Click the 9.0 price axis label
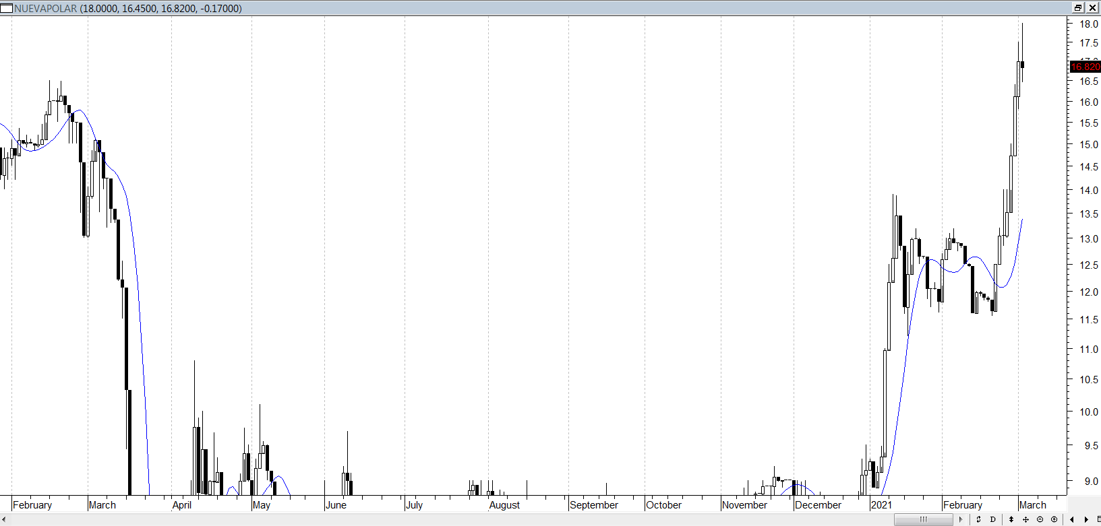This screenshot has height=526, width=1101. pos(1091,481)
